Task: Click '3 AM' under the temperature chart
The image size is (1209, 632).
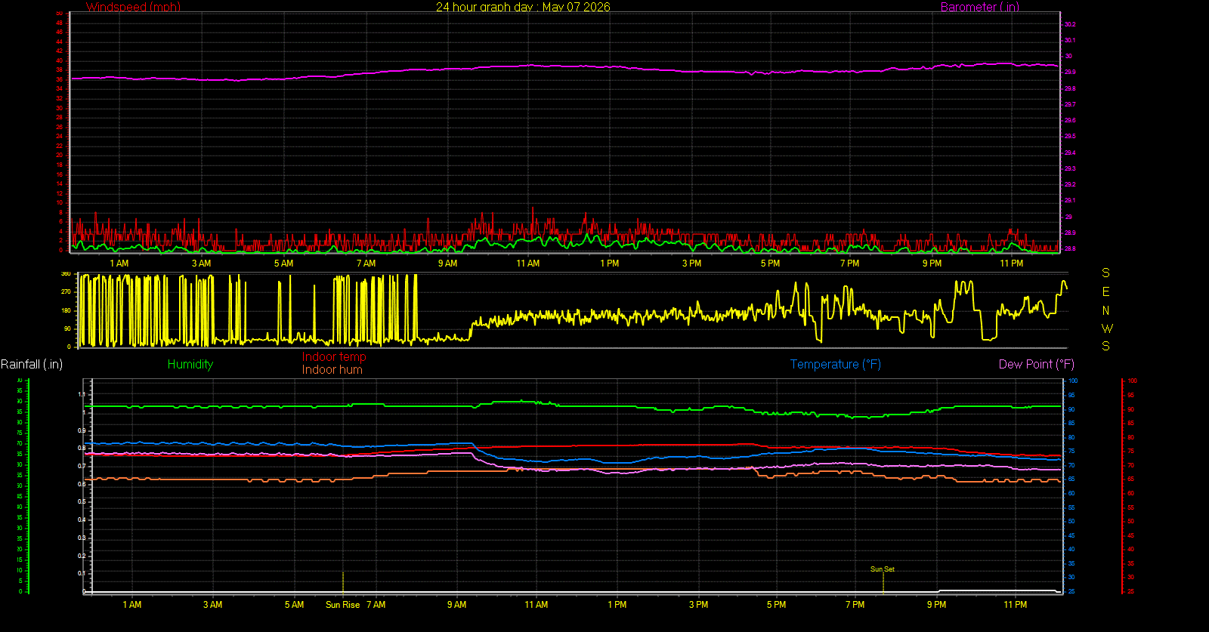Action: click(212, 605)
